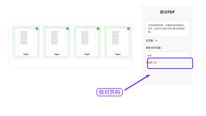Select the Page3 thumbnail
Screen dimensions: 206x116
pyautogui.click(x=87, y=42)
